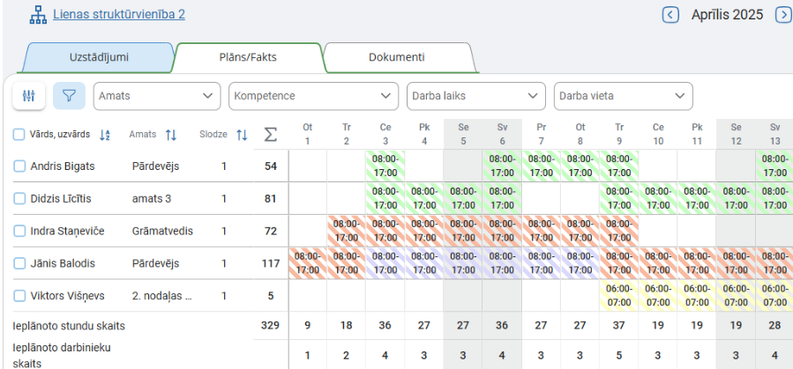The height and width of the screenshot is (369, 793).
Task: Click the sum column header symbol
Action: 271,135
